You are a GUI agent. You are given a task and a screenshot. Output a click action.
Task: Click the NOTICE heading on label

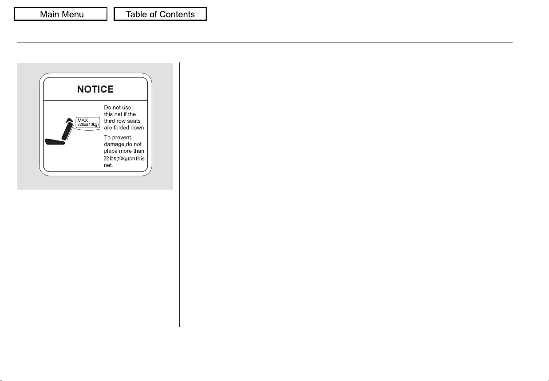coord(95,89)
